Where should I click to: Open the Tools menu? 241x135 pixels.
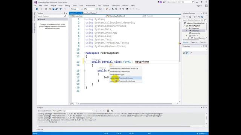[81, 6]
